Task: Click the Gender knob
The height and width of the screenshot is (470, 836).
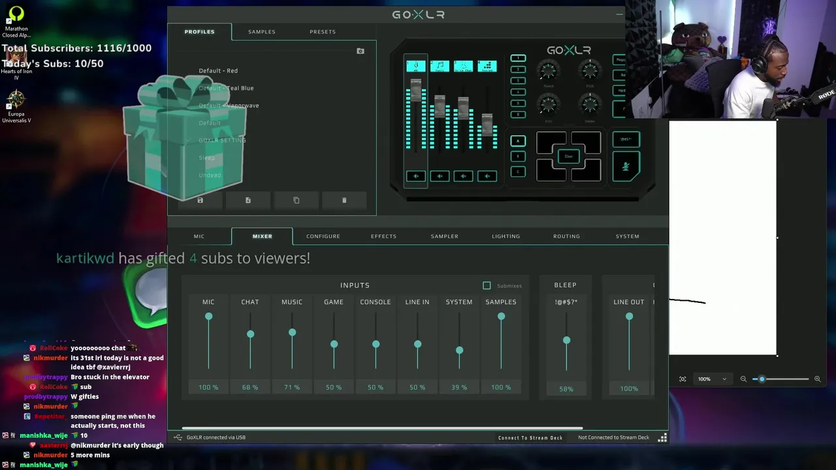Action: [x=590, y=105]
